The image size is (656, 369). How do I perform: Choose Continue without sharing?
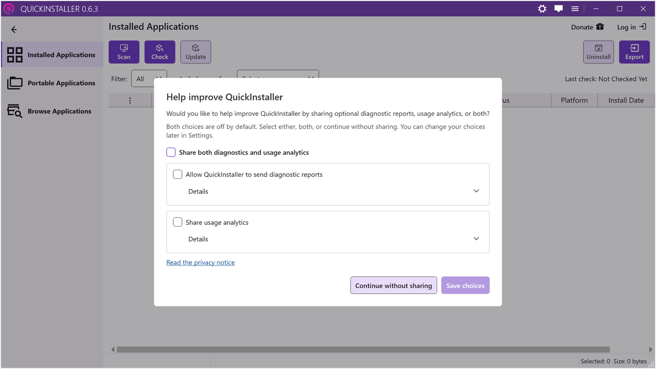tap(394, 285)
